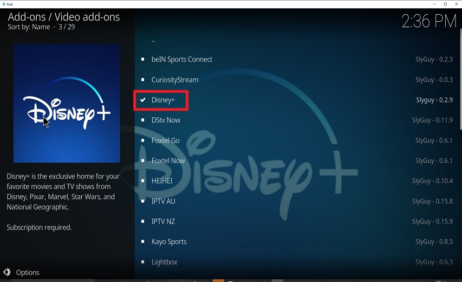Click 'SlyGuy - 0.6.3' version text
The height and width of the screenshot is (282, 462).
click(434, 262)
